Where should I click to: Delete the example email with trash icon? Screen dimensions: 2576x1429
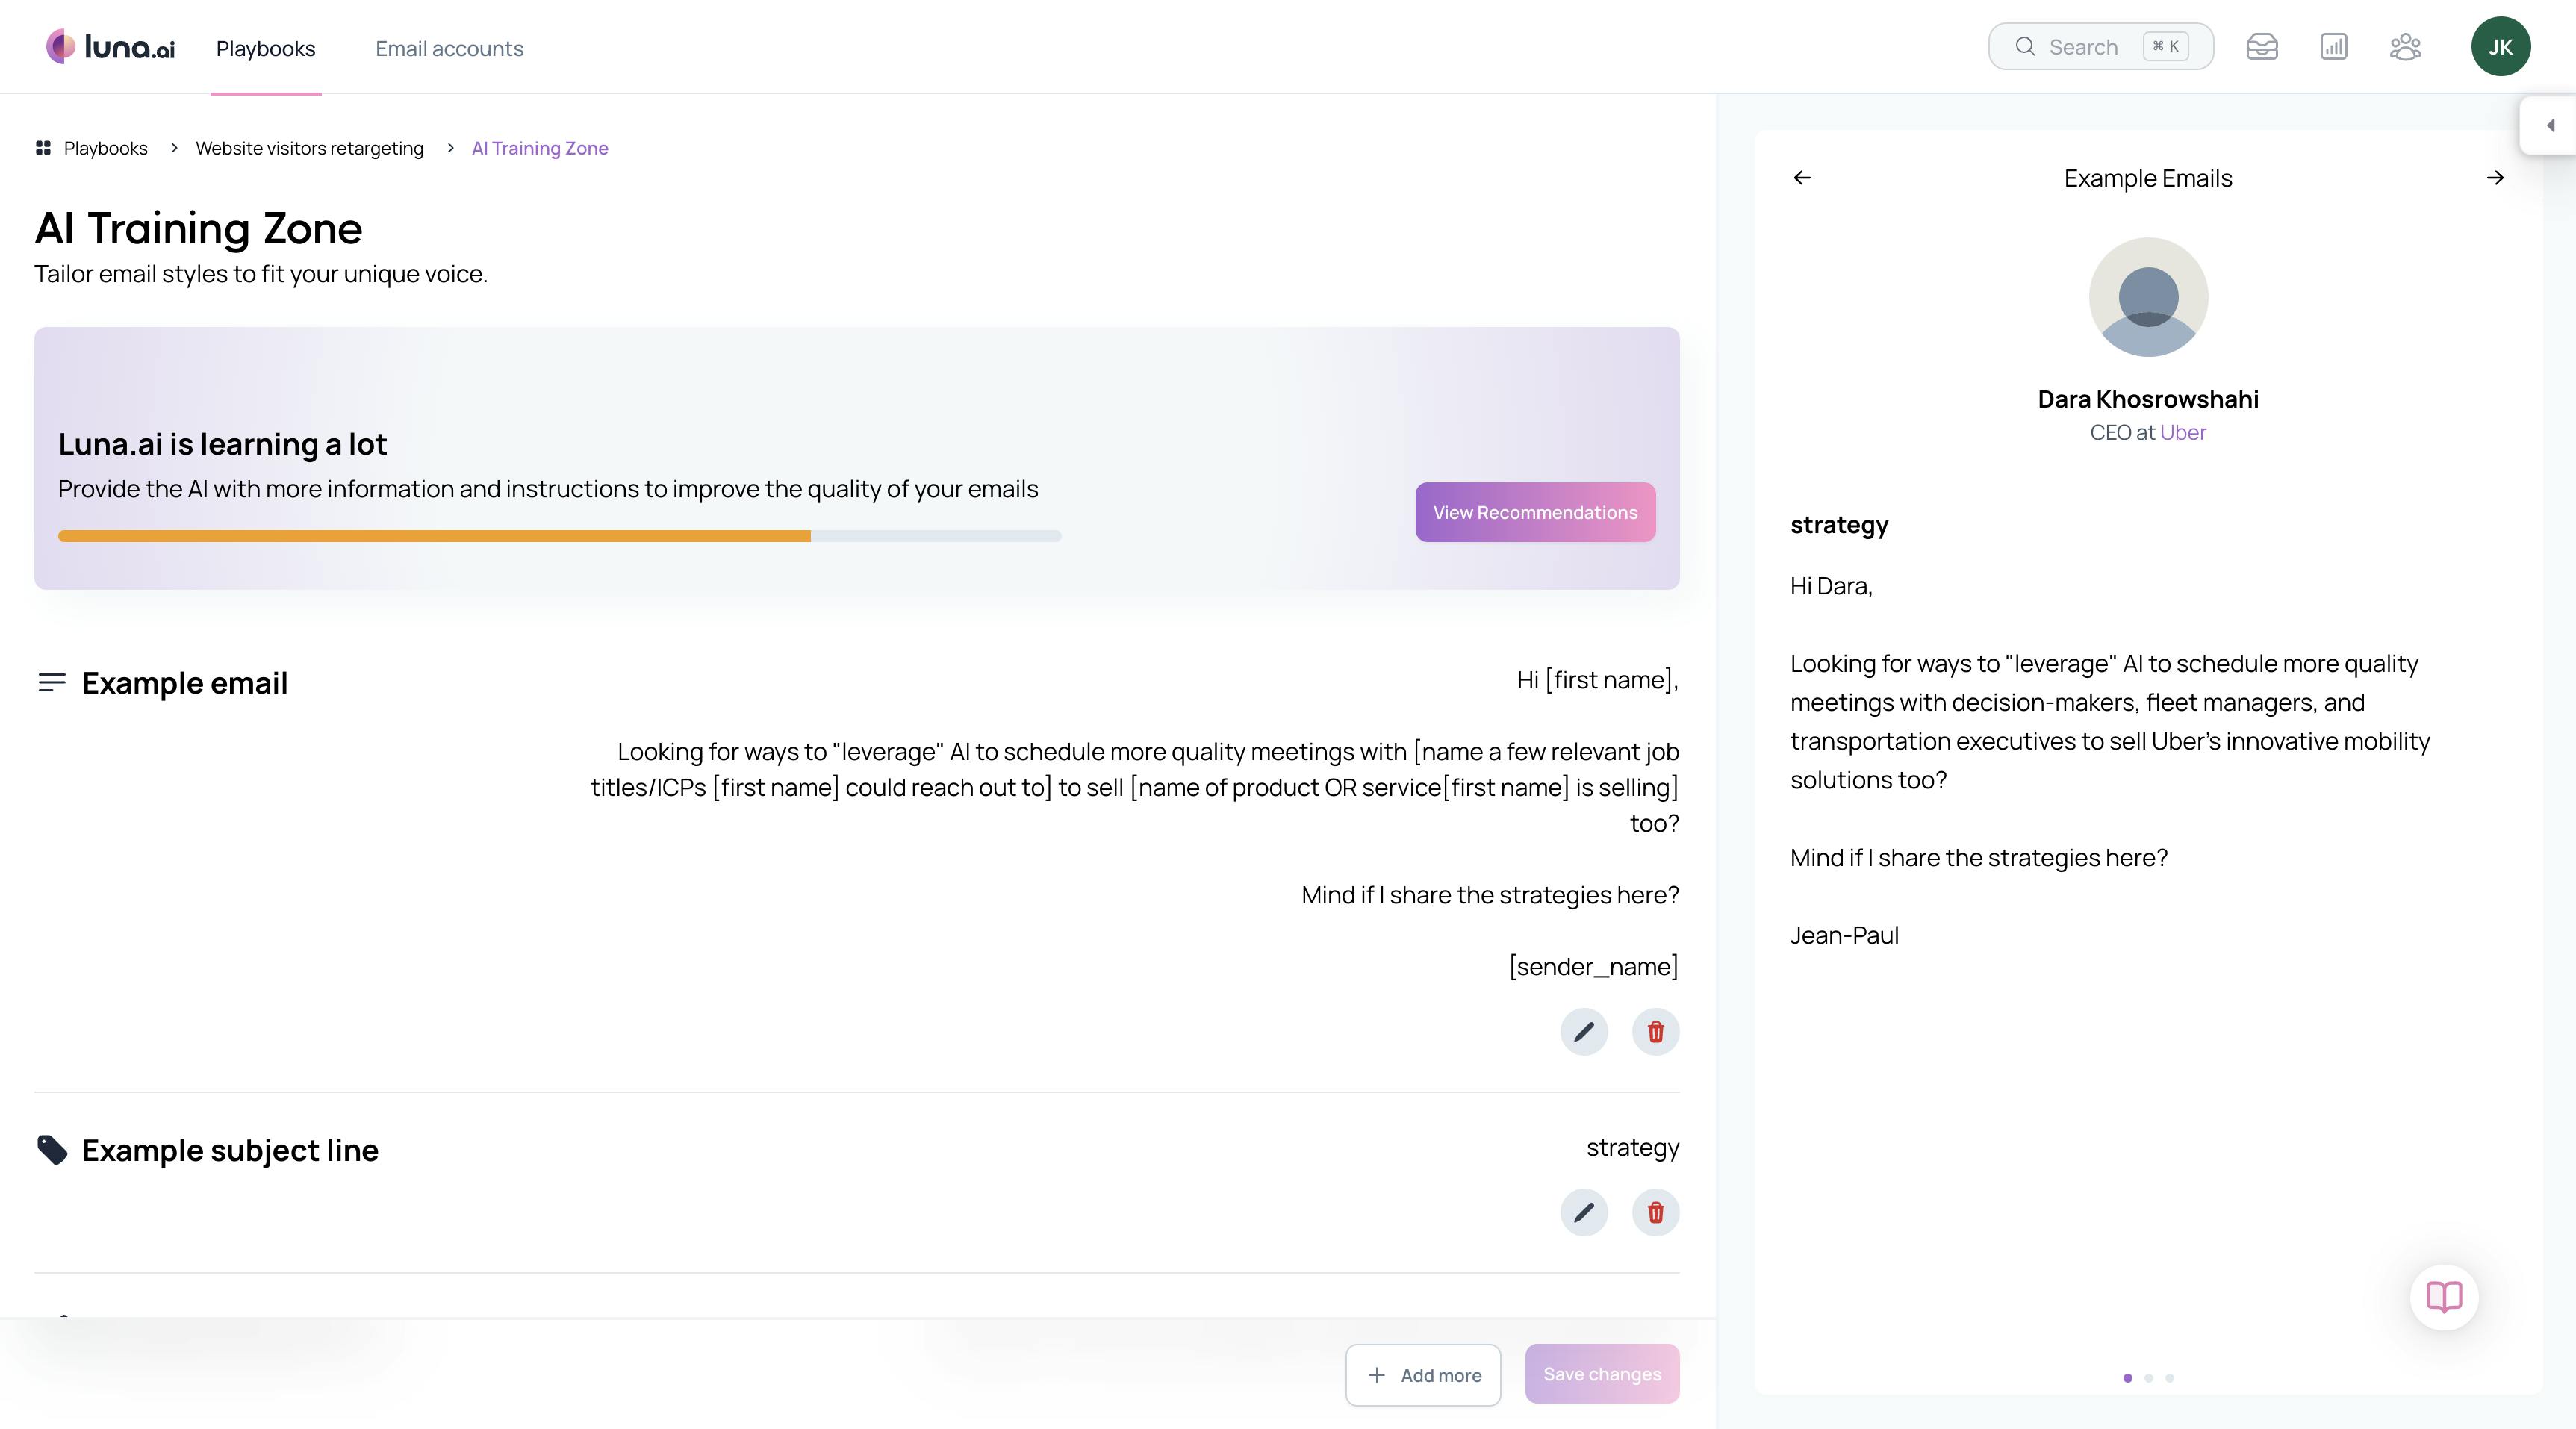click(x=1655, y=1031)
